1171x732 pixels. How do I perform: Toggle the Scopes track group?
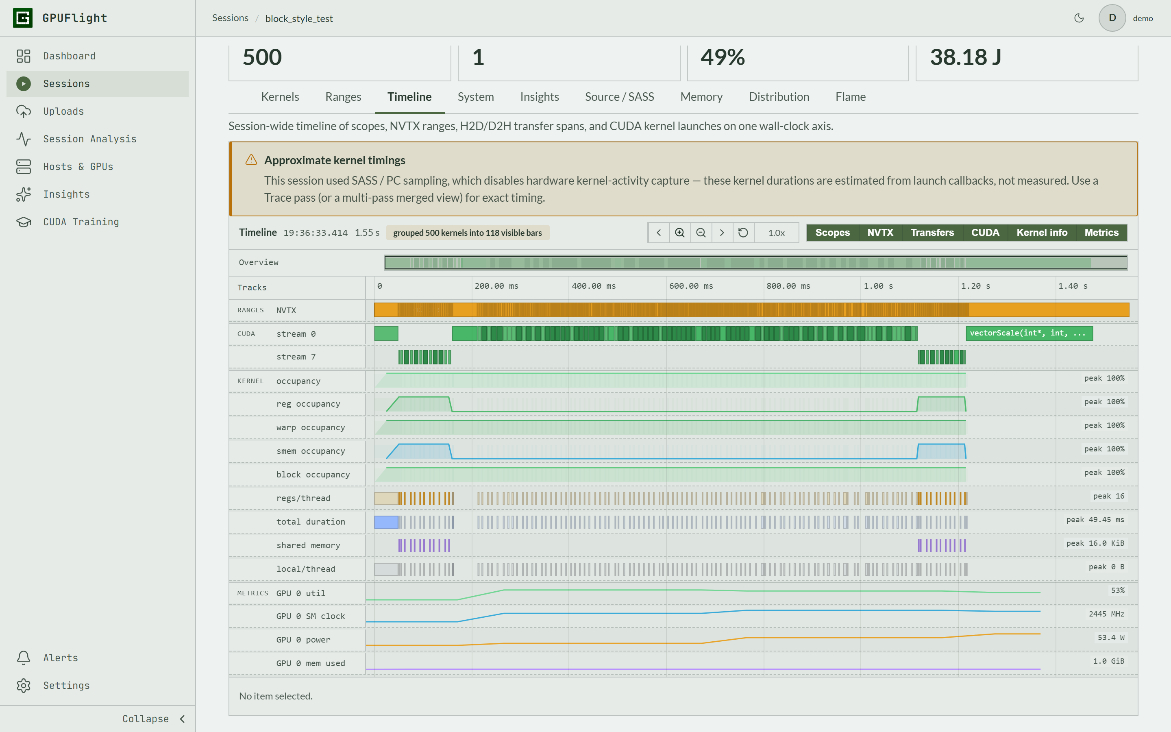point(832,233)
